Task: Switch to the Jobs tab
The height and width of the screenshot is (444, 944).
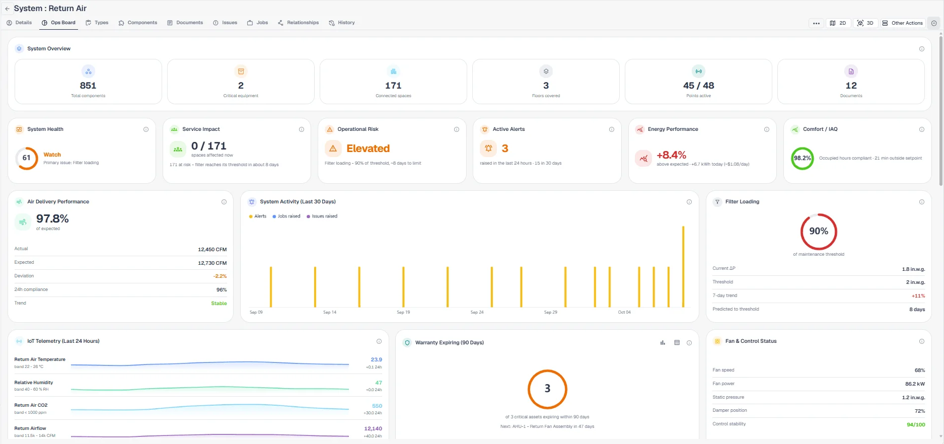Action: point(257,23)
